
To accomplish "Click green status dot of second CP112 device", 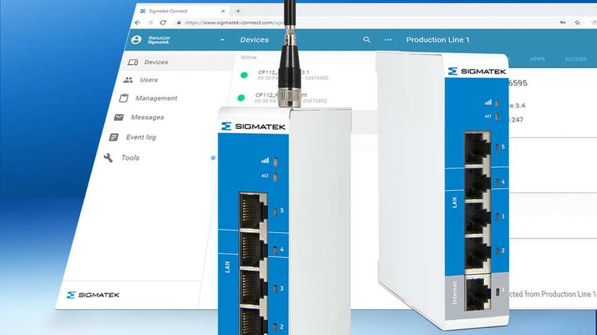I will point(241,98).
